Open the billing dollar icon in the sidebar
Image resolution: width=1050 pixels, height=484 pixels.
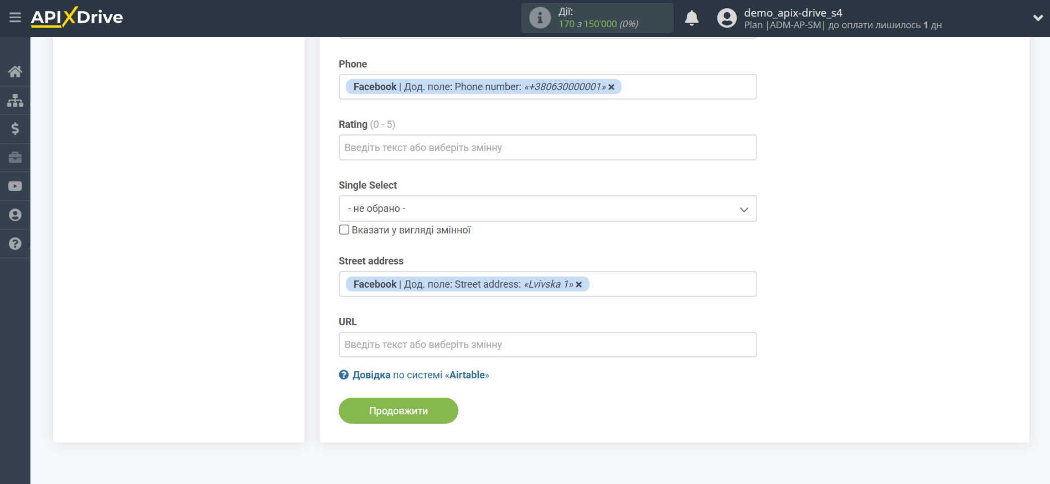click(15, 129)
